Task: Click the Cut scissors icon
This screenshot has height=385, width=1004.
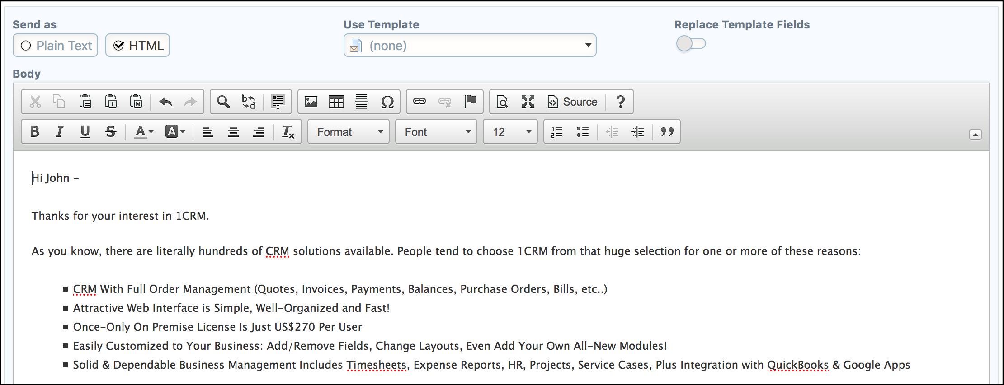Action: [x=35, y=102]
